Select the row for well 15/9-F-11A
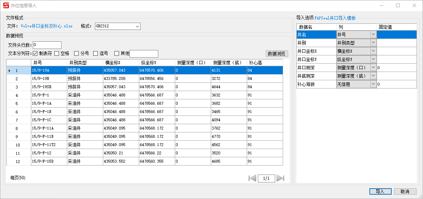The width and height of the screenshot is (423, 199). pos(49,128)
